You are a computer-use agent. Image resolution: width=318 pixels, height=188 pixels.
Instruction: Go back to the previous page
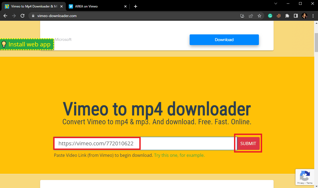5,16
